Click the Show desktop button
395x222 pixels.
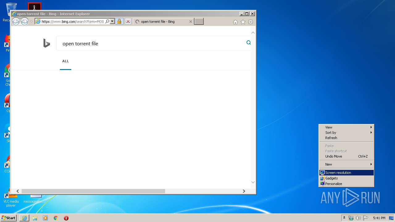(392, 218)
